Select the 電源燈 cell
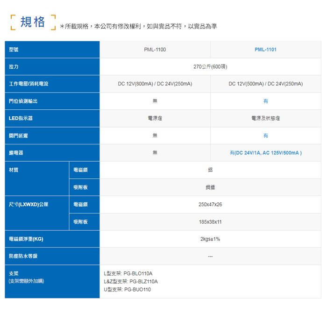Viewport: 327px width, 327px height. [x=155, y=118]
